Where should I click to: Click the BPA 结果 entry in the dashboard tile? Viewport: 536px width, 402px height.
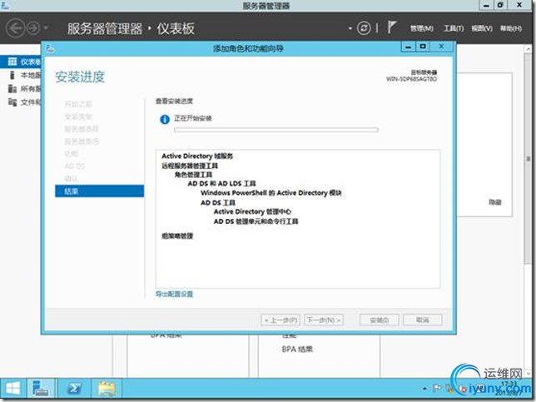(x=297, y=350)
